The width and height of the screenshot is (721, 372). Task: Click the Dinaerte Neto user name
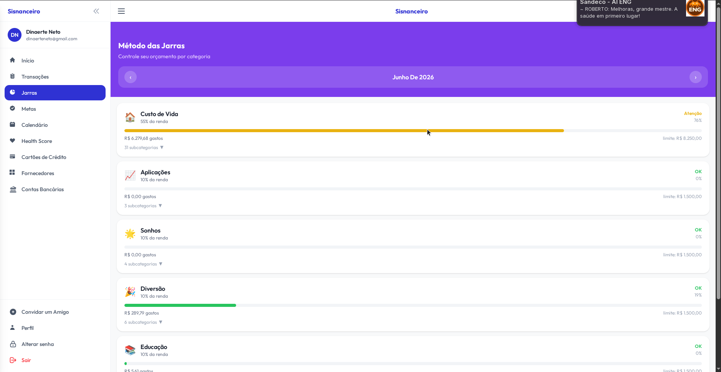click(43, 32)
